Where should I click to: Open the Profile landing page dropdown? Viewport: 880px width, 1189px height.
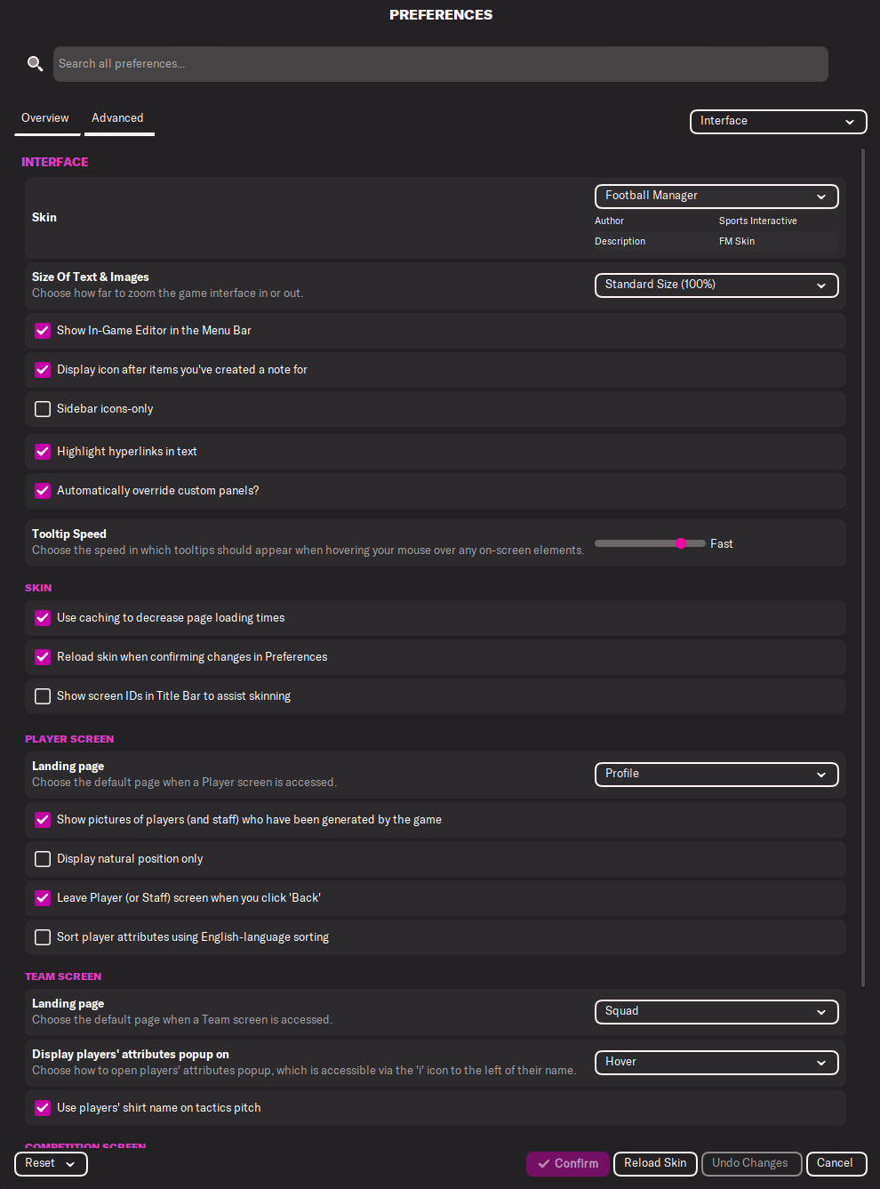(716, 774)
